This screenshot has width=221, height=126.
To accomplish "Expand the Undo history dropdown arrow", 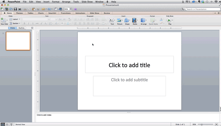I will pyautogui.click(x=46, y=9).
